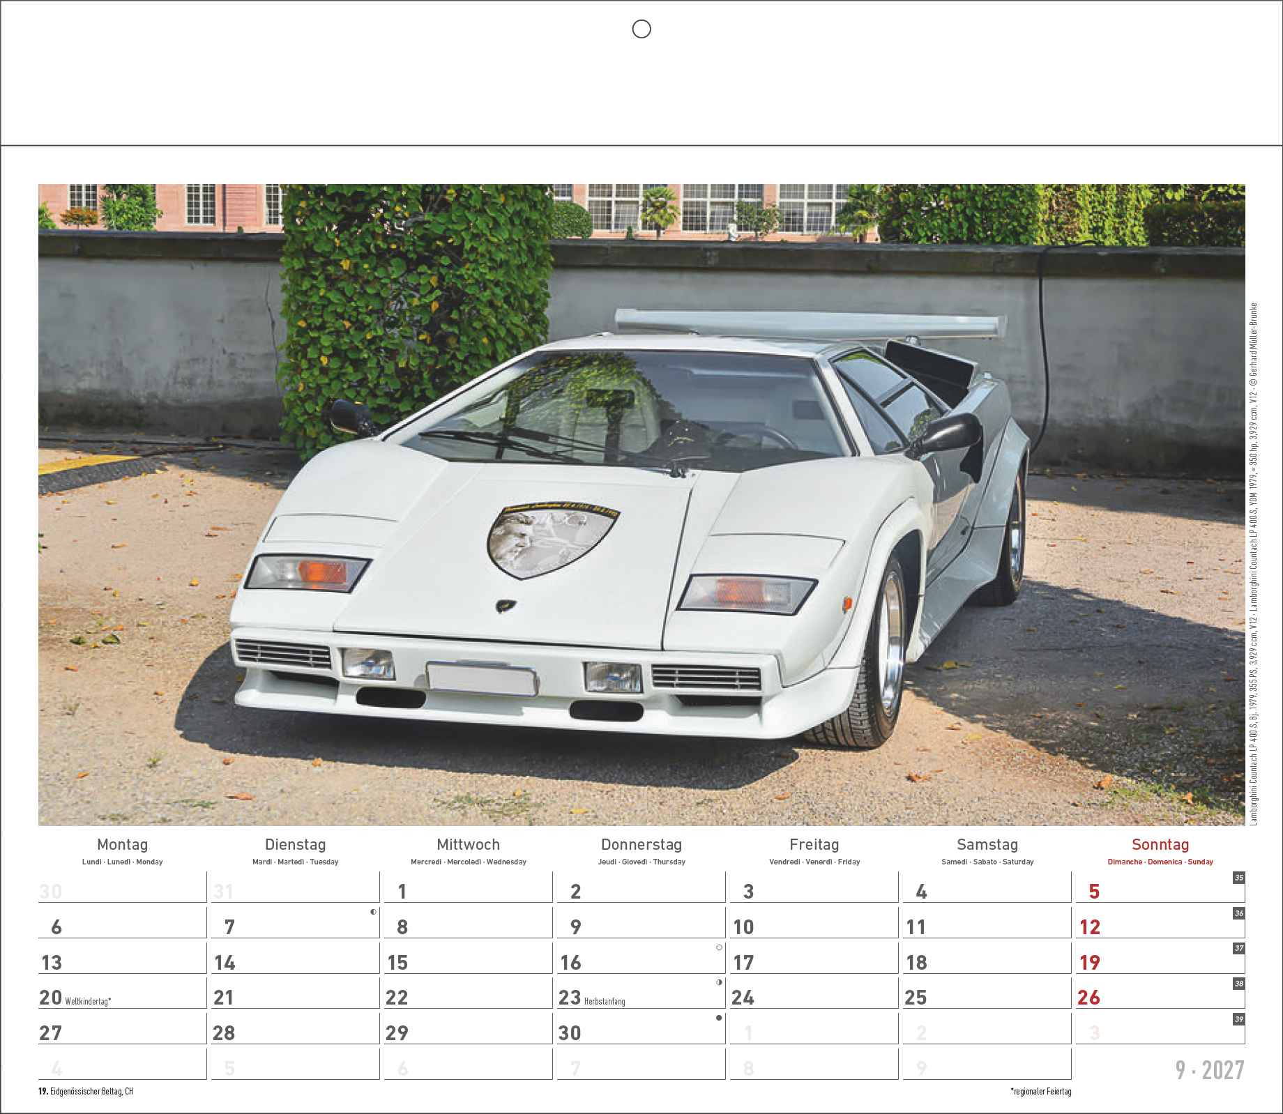Click the vertical photo caption beside the image
Screen dimensions: 1283x1114
[1254, 564]
